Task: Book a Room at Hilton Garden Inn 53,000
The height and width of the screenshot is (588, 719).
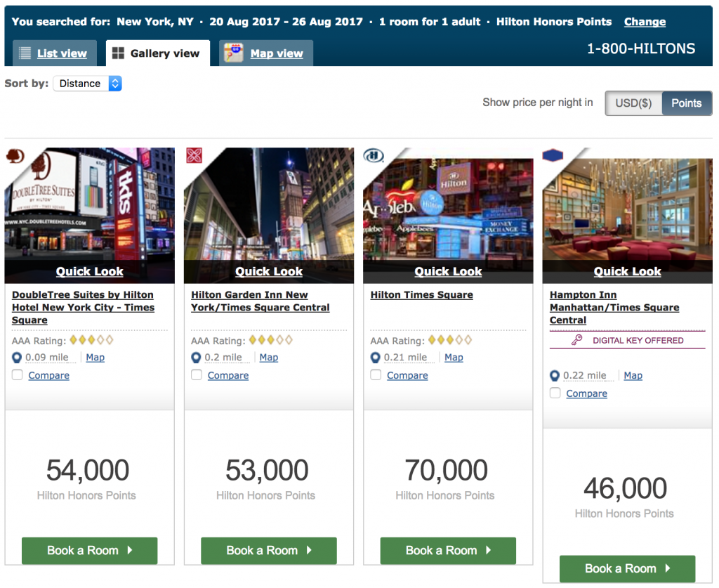Action: coord(269,550)
